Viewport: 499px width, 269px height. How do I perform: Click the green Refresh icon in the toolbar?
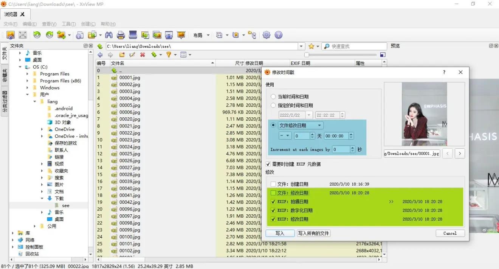coord(50,35)
